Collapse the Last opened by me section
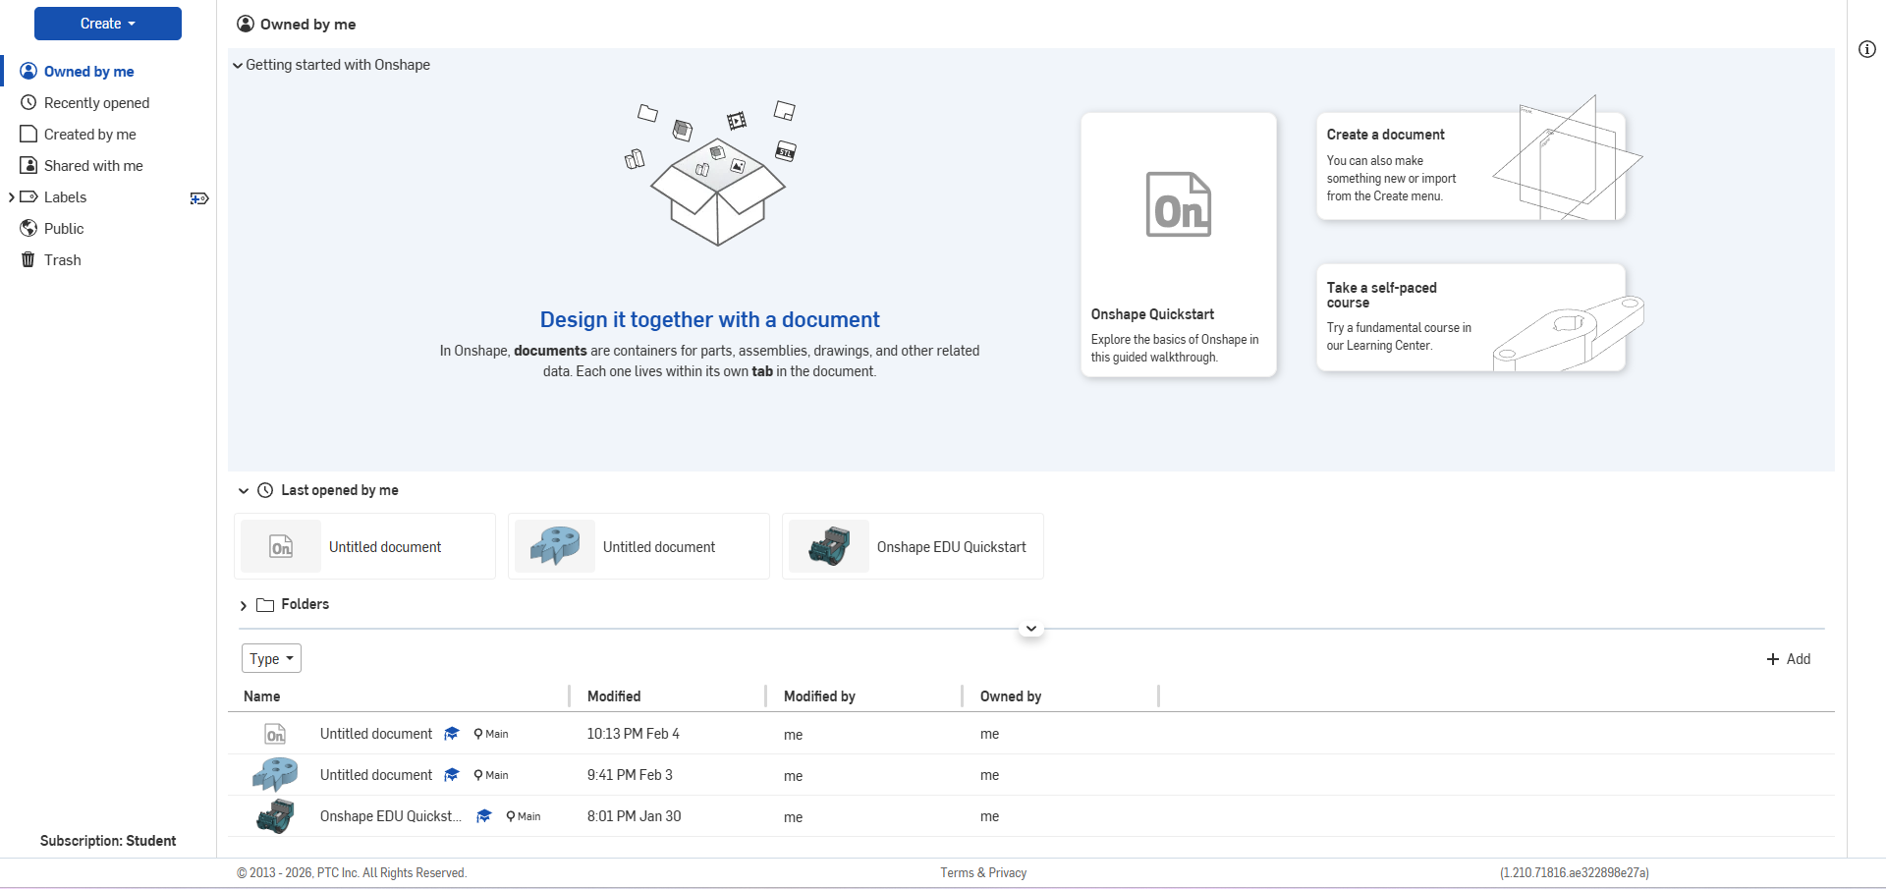The width and height of the screenshot is (1886, 889). pos(244,490)
